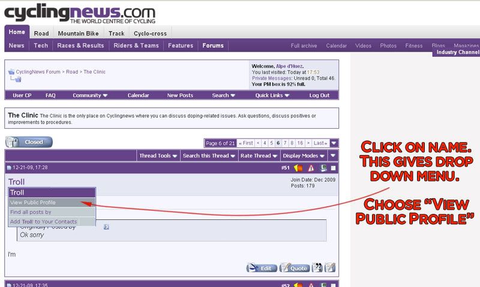Click the reload page icon under breadcrumb

pos(18,80)
